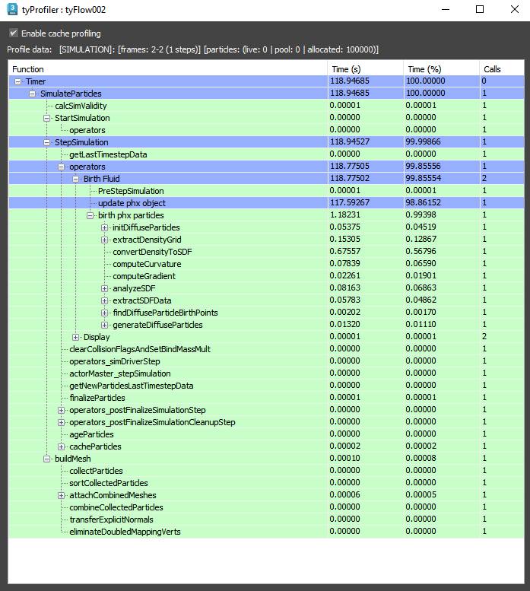Click the Function column header

point(168,69)
